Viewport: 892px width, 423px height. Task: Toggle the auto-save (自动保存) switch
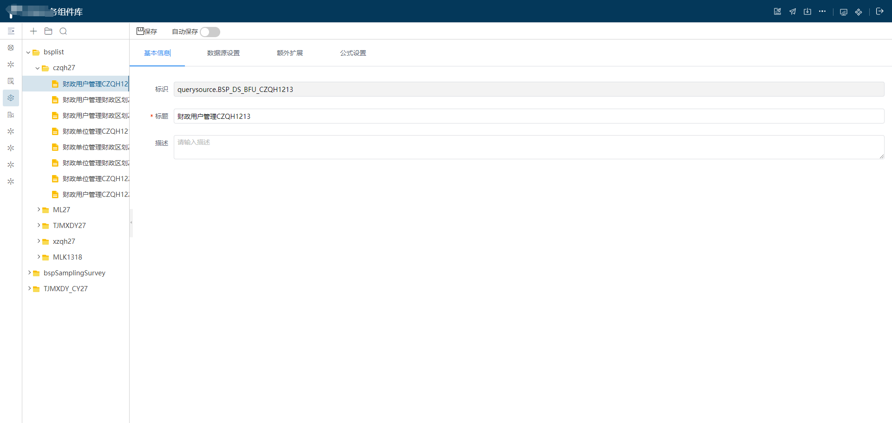pyautogui.click(x=210, y=32)
